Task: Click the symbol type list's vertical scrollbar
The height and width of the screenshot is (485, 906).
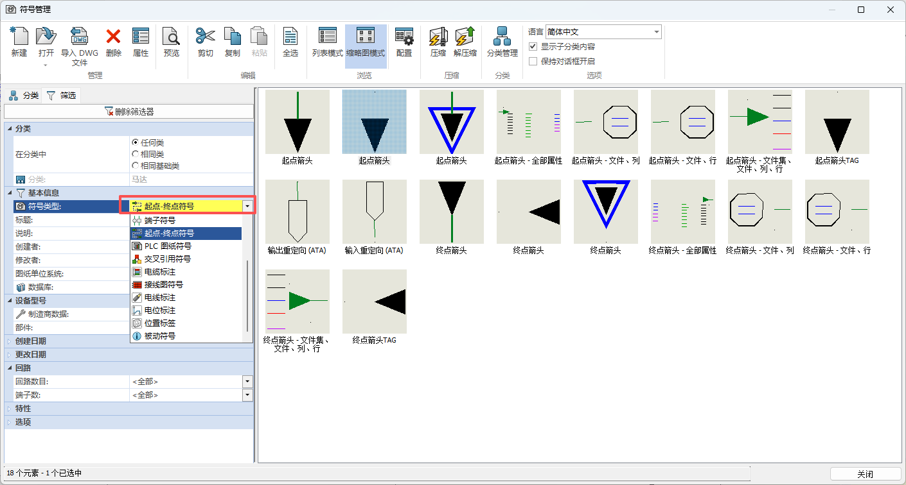Action: tap(246, 295)
